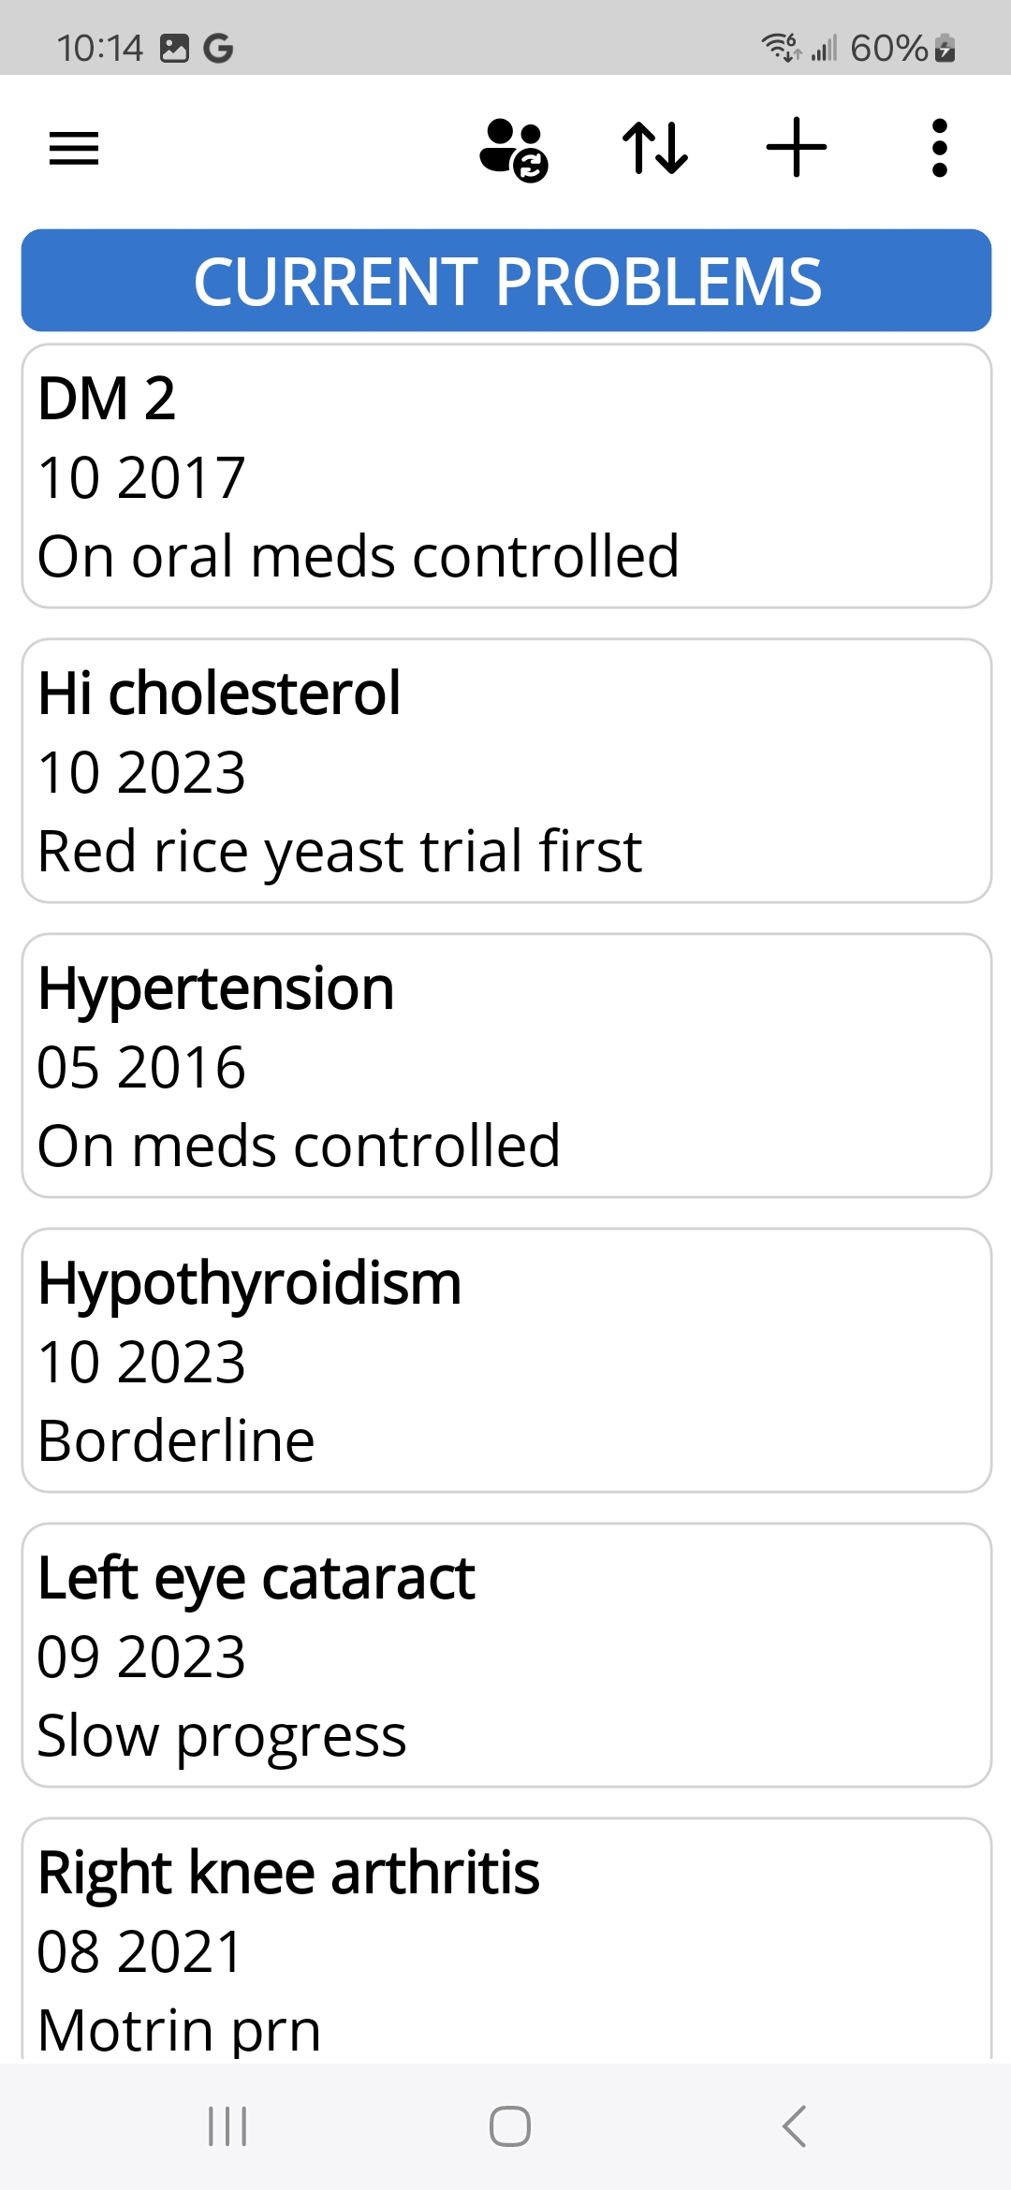Screen dimensions: 1011x2190
Task: Select the Hypertension problem entry
Action: [505, 1066]
